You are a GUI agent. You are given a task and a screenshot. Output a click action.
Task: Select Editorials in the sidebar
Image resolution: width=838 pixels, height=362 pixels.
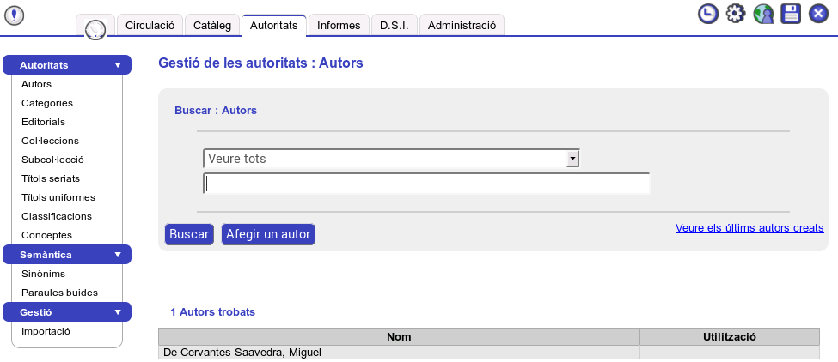click(43, 122)
